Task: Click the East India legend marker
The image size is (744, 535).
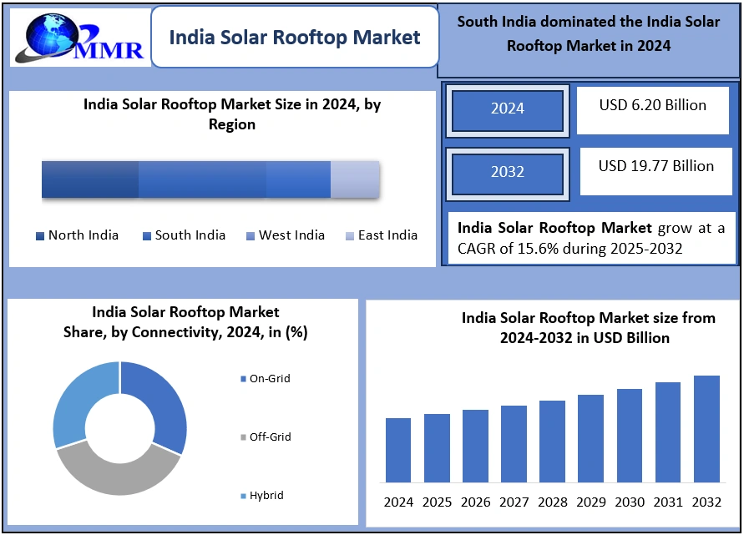Action: pos(350,236)
